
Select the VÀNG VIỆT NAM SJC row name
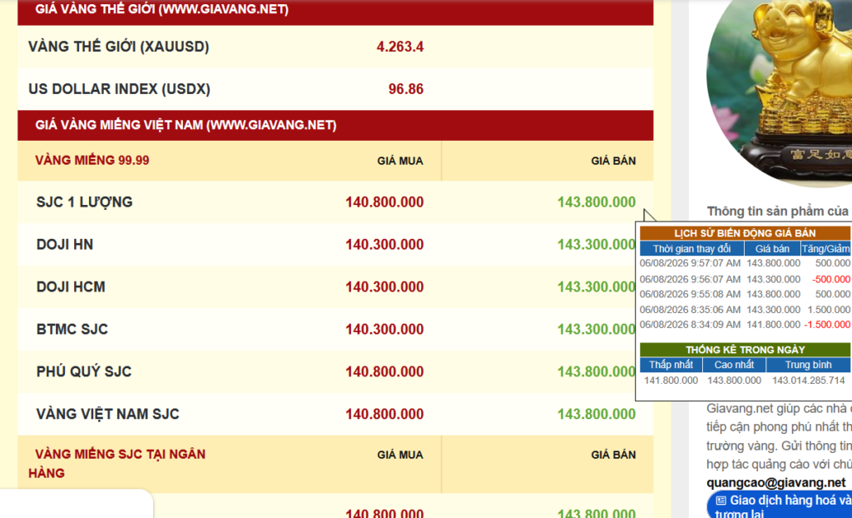(x=107, y=414)
